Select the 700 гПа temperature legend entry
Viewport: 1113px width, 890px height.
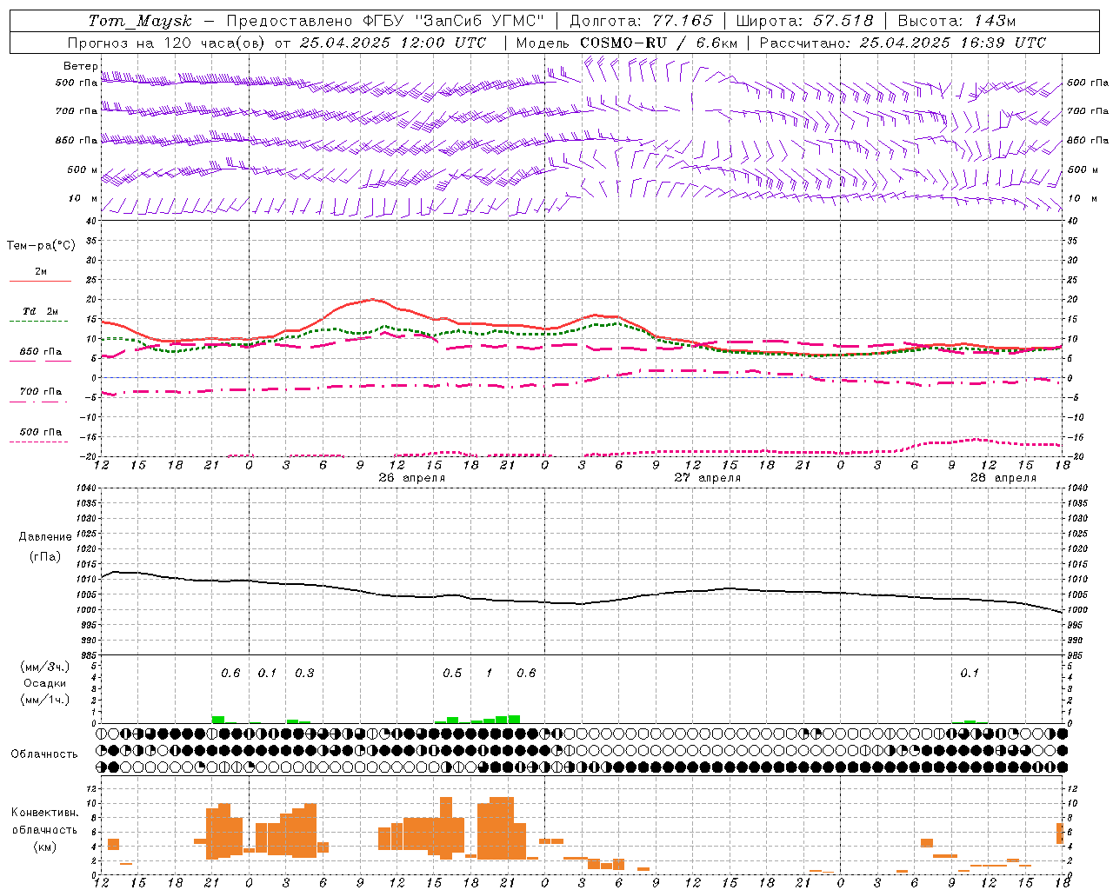[x=41, y=392]
